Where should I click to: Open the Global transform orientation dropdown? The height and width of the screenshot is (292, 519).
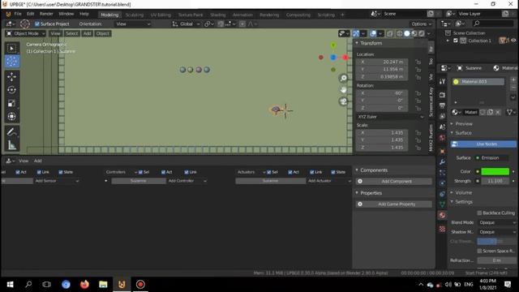pyautogui.click(x=187, y=24)
